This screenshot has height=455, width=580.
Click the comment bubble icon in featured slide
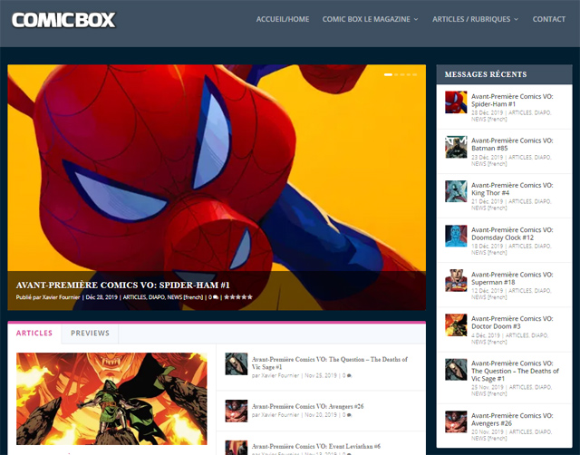(x=216, y=297)
